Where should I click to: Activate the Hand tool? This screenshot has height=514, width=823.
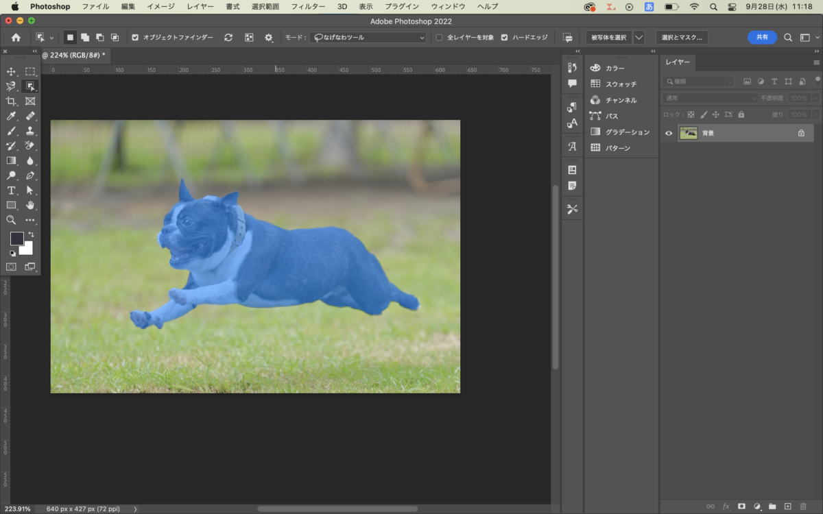(x=30, y=205)
